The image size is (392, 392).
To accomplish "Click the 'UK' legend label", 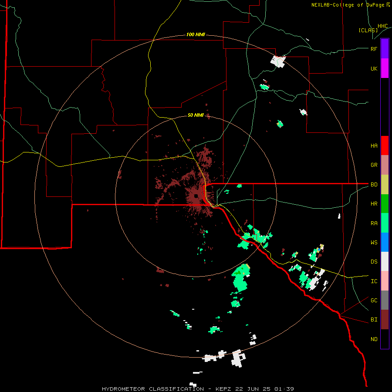I will coord(374,68).
